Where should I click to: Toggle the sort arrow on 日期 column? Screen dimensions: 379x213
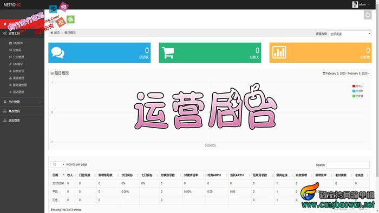tap(63, 175)
